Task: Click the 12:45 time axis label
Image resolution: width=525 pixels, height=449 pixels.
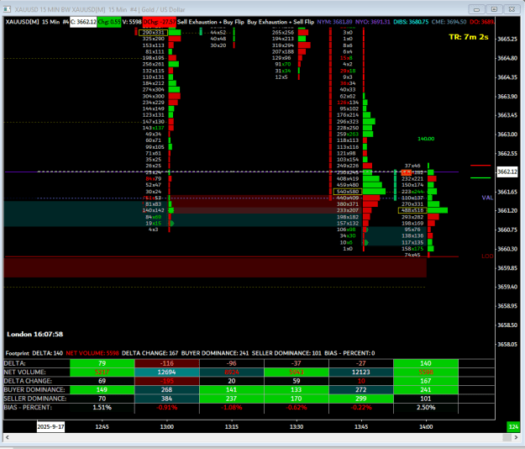Action: click(102, 426)
